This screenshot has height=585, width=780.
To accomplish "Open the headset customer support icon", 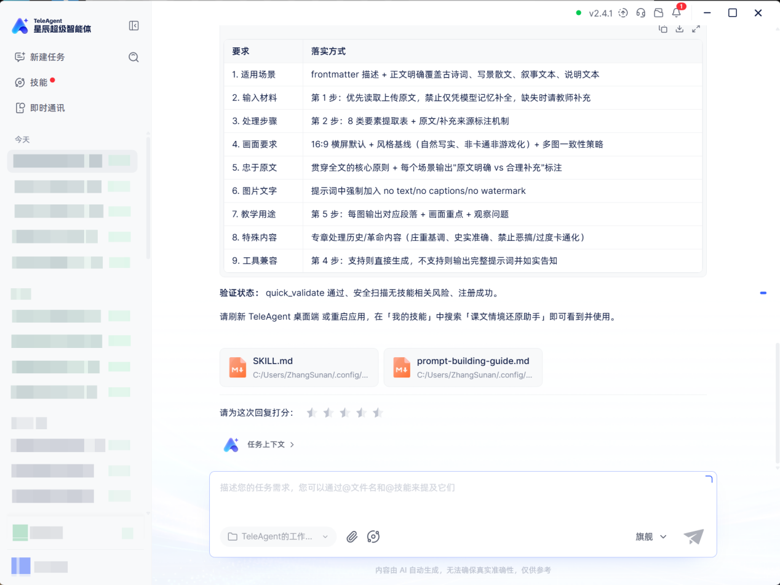I will [641, 13].
